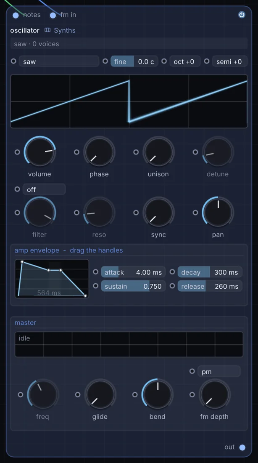Click modulation port beside sync knob
Image resolution: width=258 pixels, height=463 pixels.
click(136, 212)
